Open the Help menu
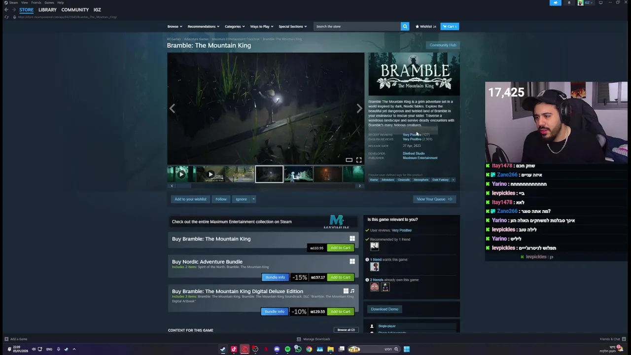This screenshot has width=631, height=355. click(60, 2)
